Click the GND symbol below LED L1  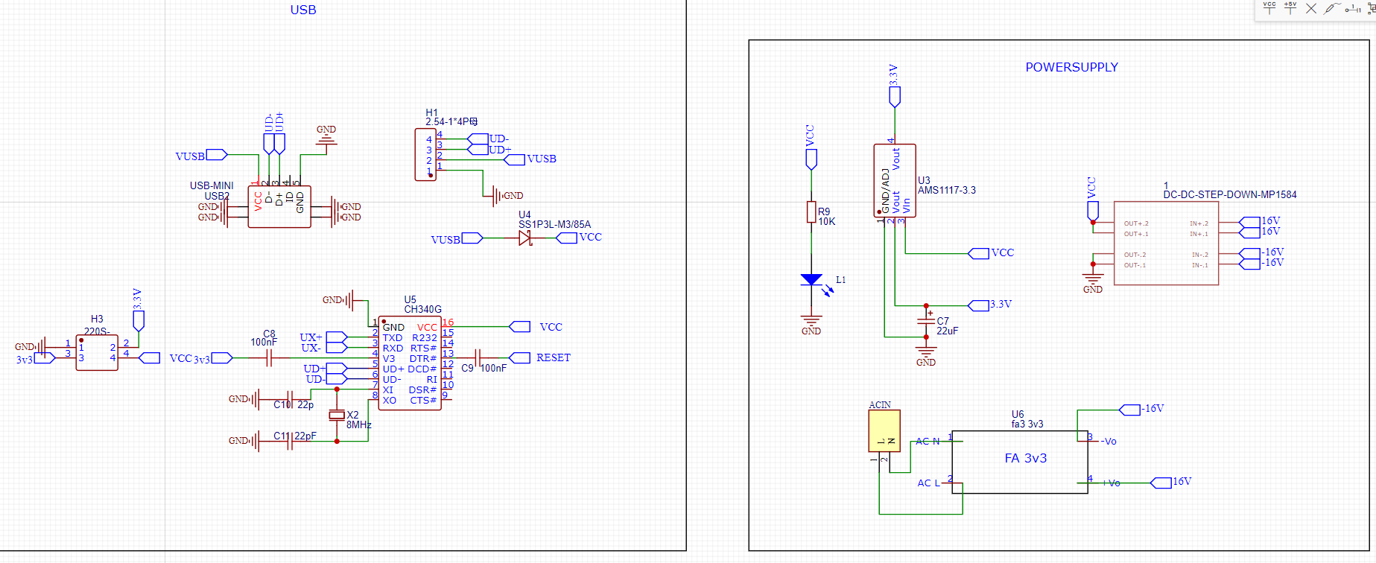click(811, 323)
